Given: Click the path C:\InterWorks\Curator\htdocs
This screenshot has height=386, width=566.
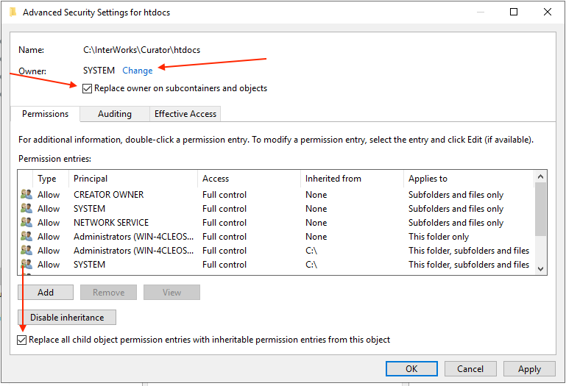Looking at the screenshot, I should pyautogui.click(x=141, y=50).
